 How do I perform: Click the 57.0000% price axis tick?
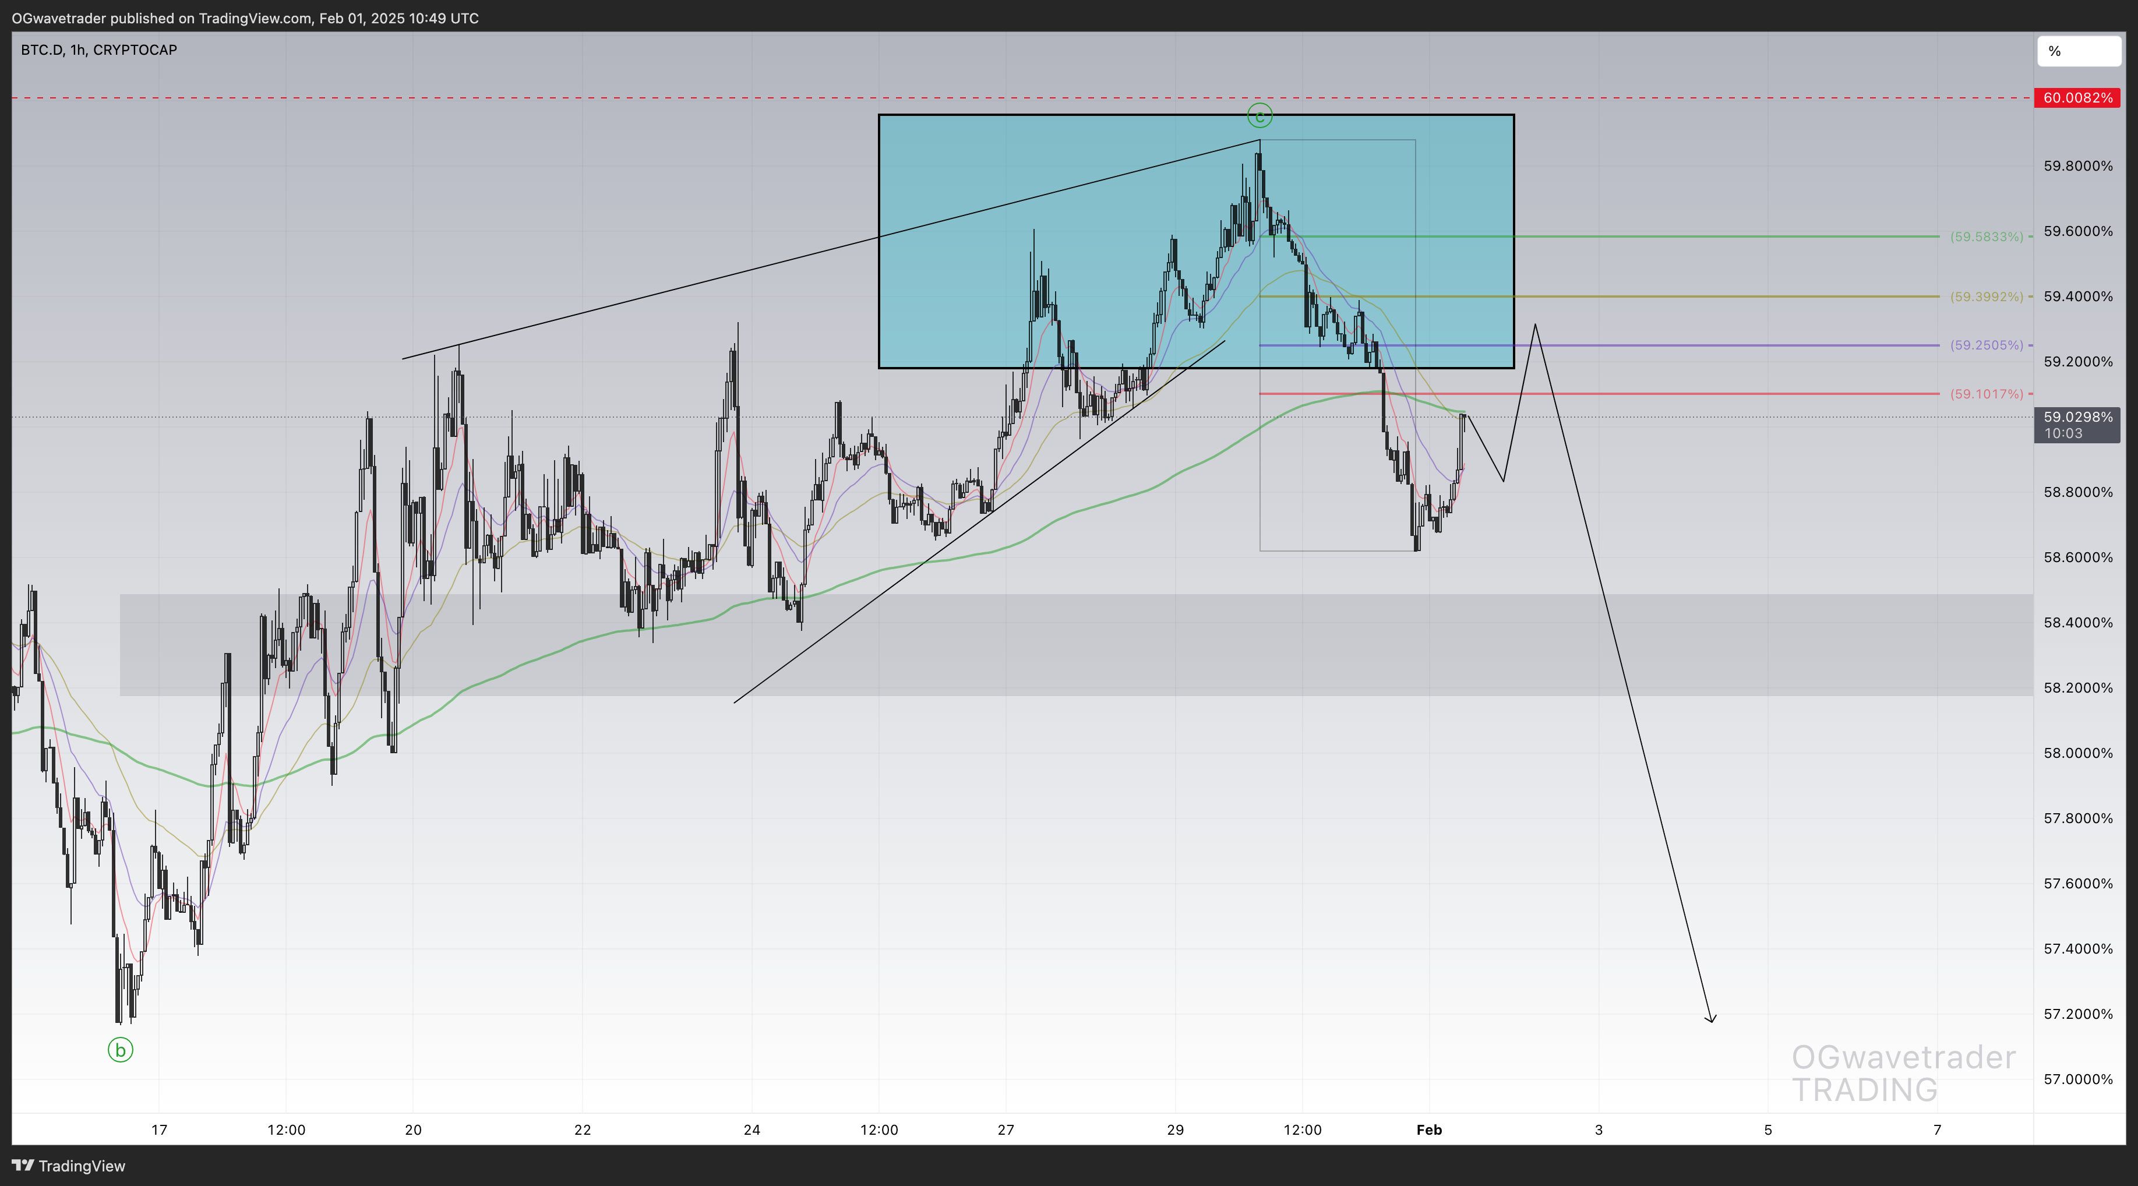point(2078,1080)
